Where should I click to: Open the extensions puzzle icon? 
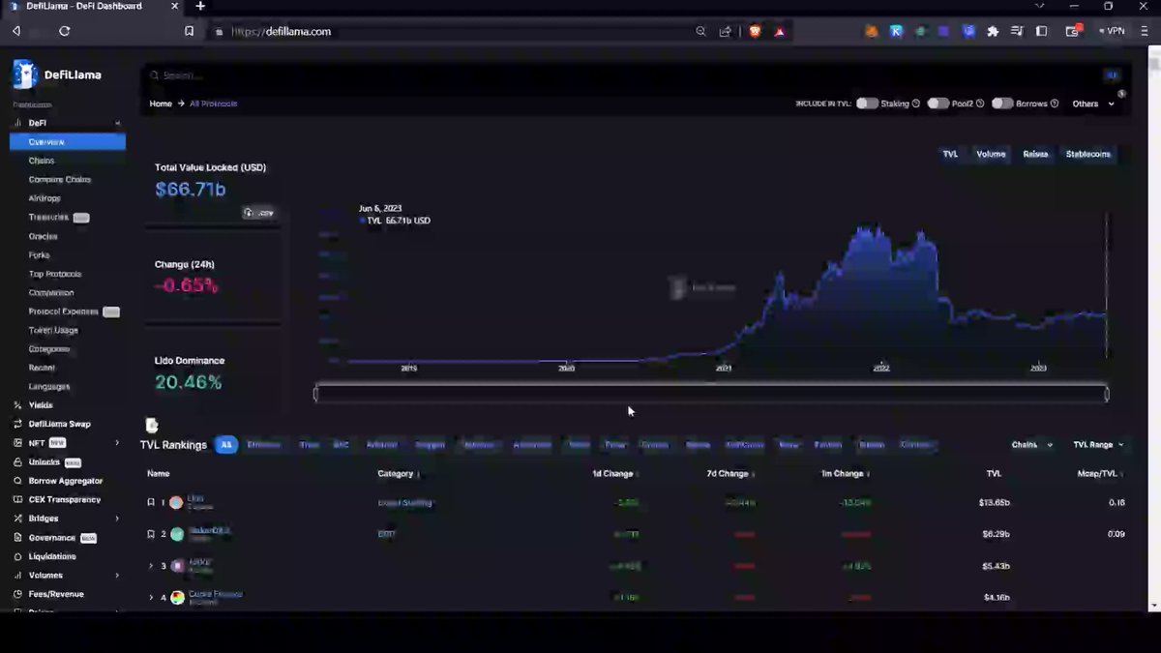(x=993, y=31)
